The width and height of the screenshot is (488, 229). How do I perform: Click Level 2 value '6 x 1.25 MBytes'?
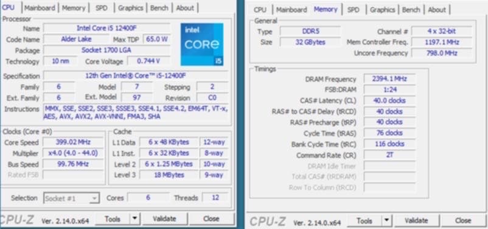[169, 164]
